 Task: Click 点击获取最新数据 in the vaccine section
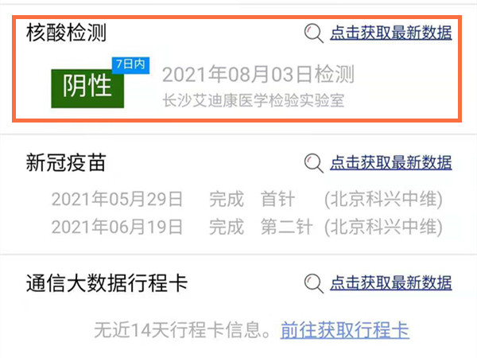pyautogui.click(x=391, y=163)
